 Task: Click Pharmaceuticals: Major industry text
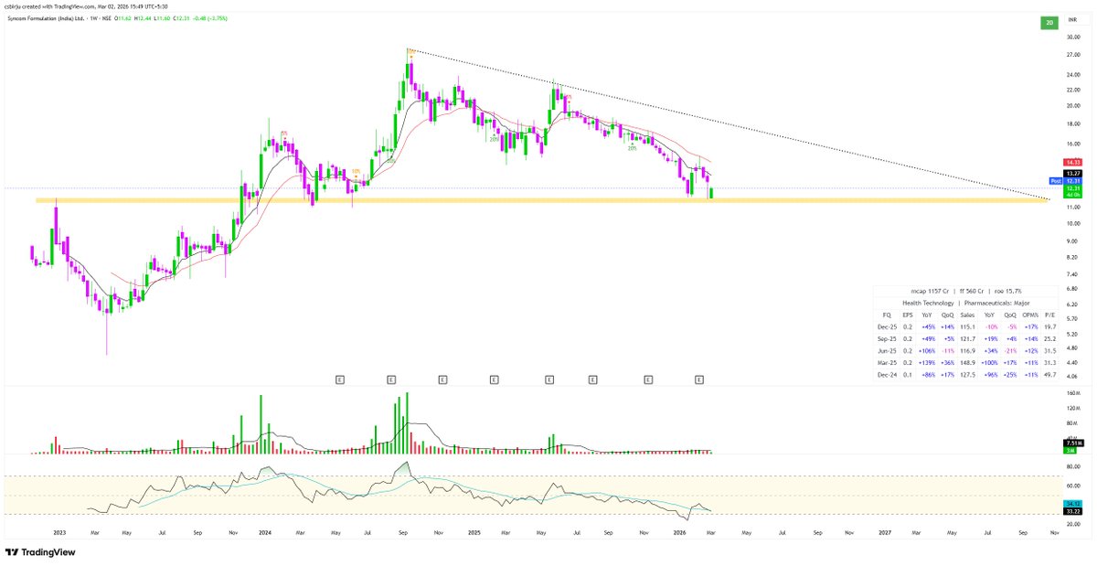[x=996, y=303]
